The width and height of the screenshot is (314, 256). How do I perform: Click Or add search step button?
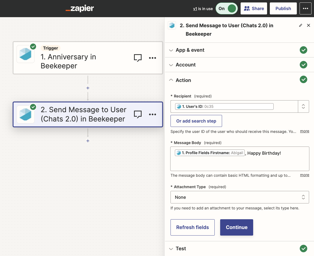coord(196,121)
